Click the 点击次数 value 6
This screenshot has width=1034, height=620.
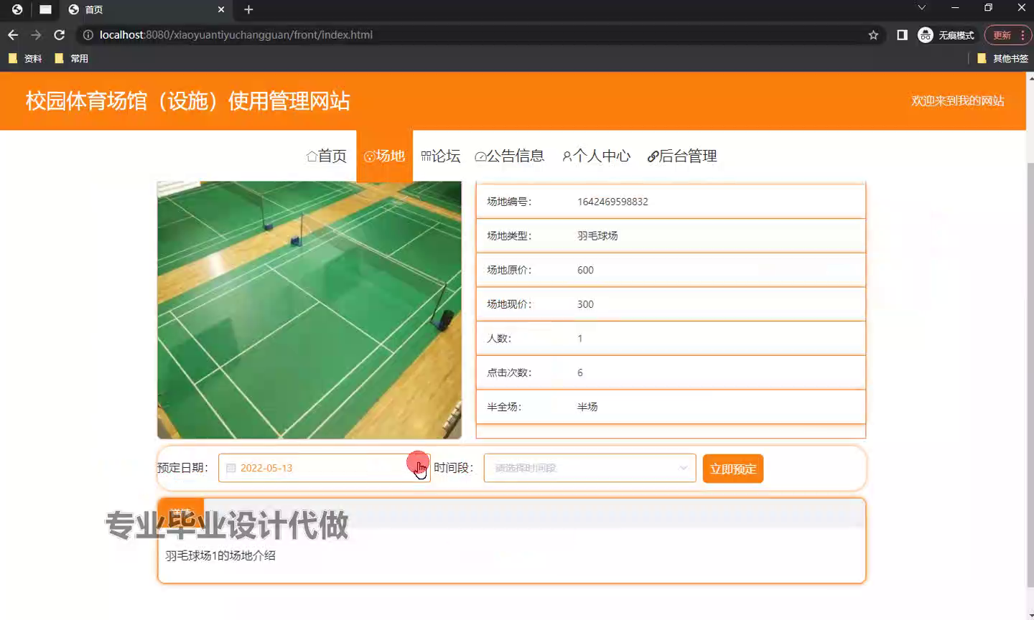(580, 372)
